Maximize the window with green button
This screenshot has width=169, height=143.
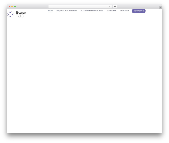pos(15,6)
